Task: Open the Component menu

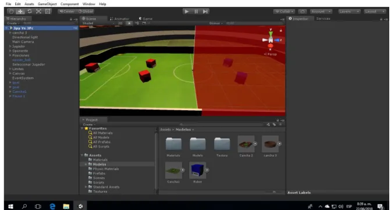Action: tap(70, 4)
